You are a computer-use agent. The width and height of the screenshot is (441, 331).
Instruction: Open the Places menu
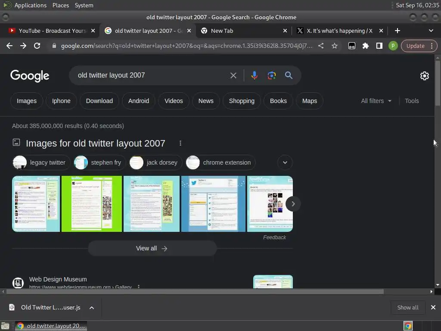point(61,5)
